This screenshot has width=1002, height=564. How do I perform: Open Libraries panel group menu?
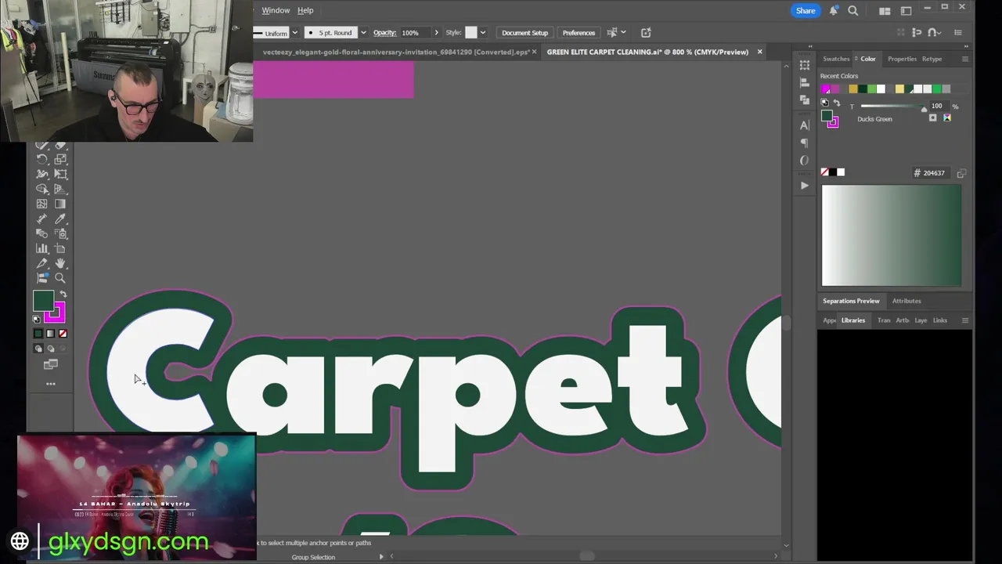964,320
